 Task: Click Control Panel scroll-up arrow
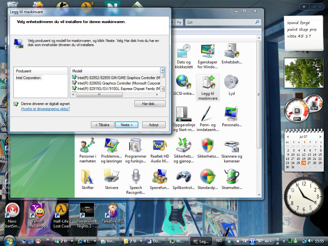pos(259,38)
